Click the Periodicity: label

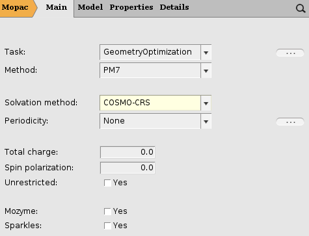tap(26, 121)
